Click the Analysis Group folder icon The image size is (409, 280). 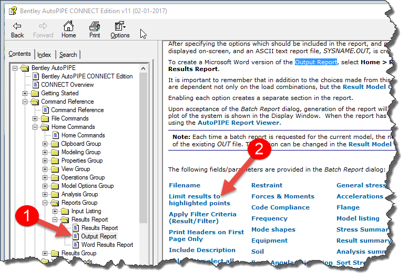point(55,194)
